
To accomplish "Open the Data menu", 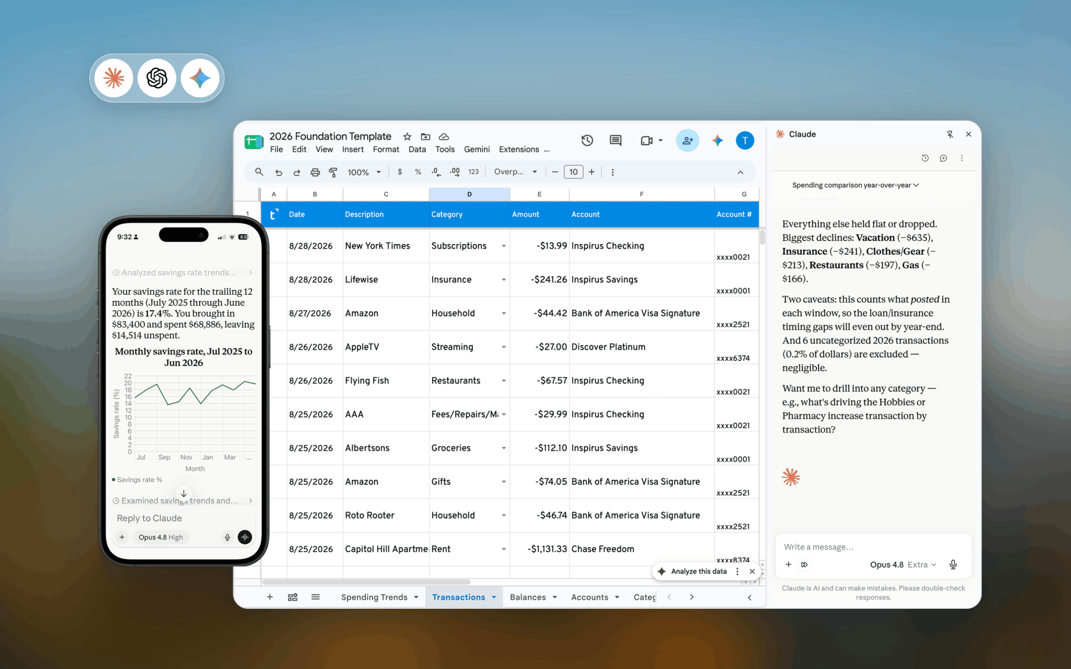I will point(417,150).
